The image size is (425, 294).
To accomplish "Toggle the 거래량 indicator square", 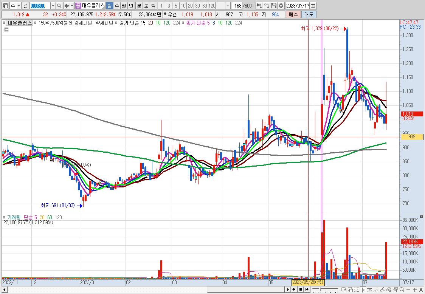I will click(x=4, y=217).
